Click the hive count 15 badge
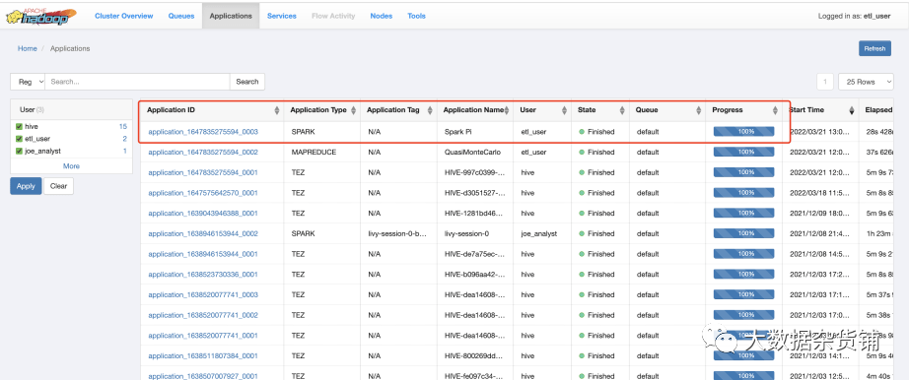Screen dimensions: 909x380 [123, 126]
